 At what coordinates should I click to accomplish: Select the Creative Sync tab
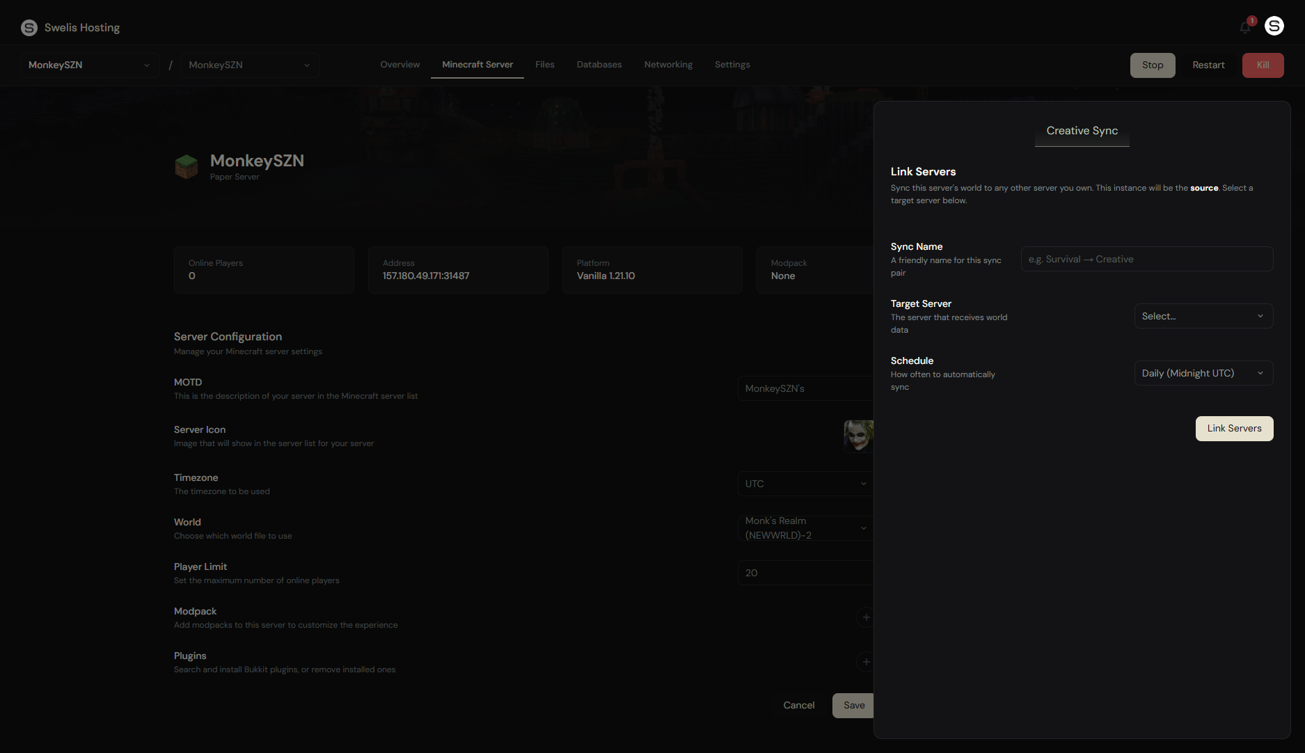(x=1082, y=131)
